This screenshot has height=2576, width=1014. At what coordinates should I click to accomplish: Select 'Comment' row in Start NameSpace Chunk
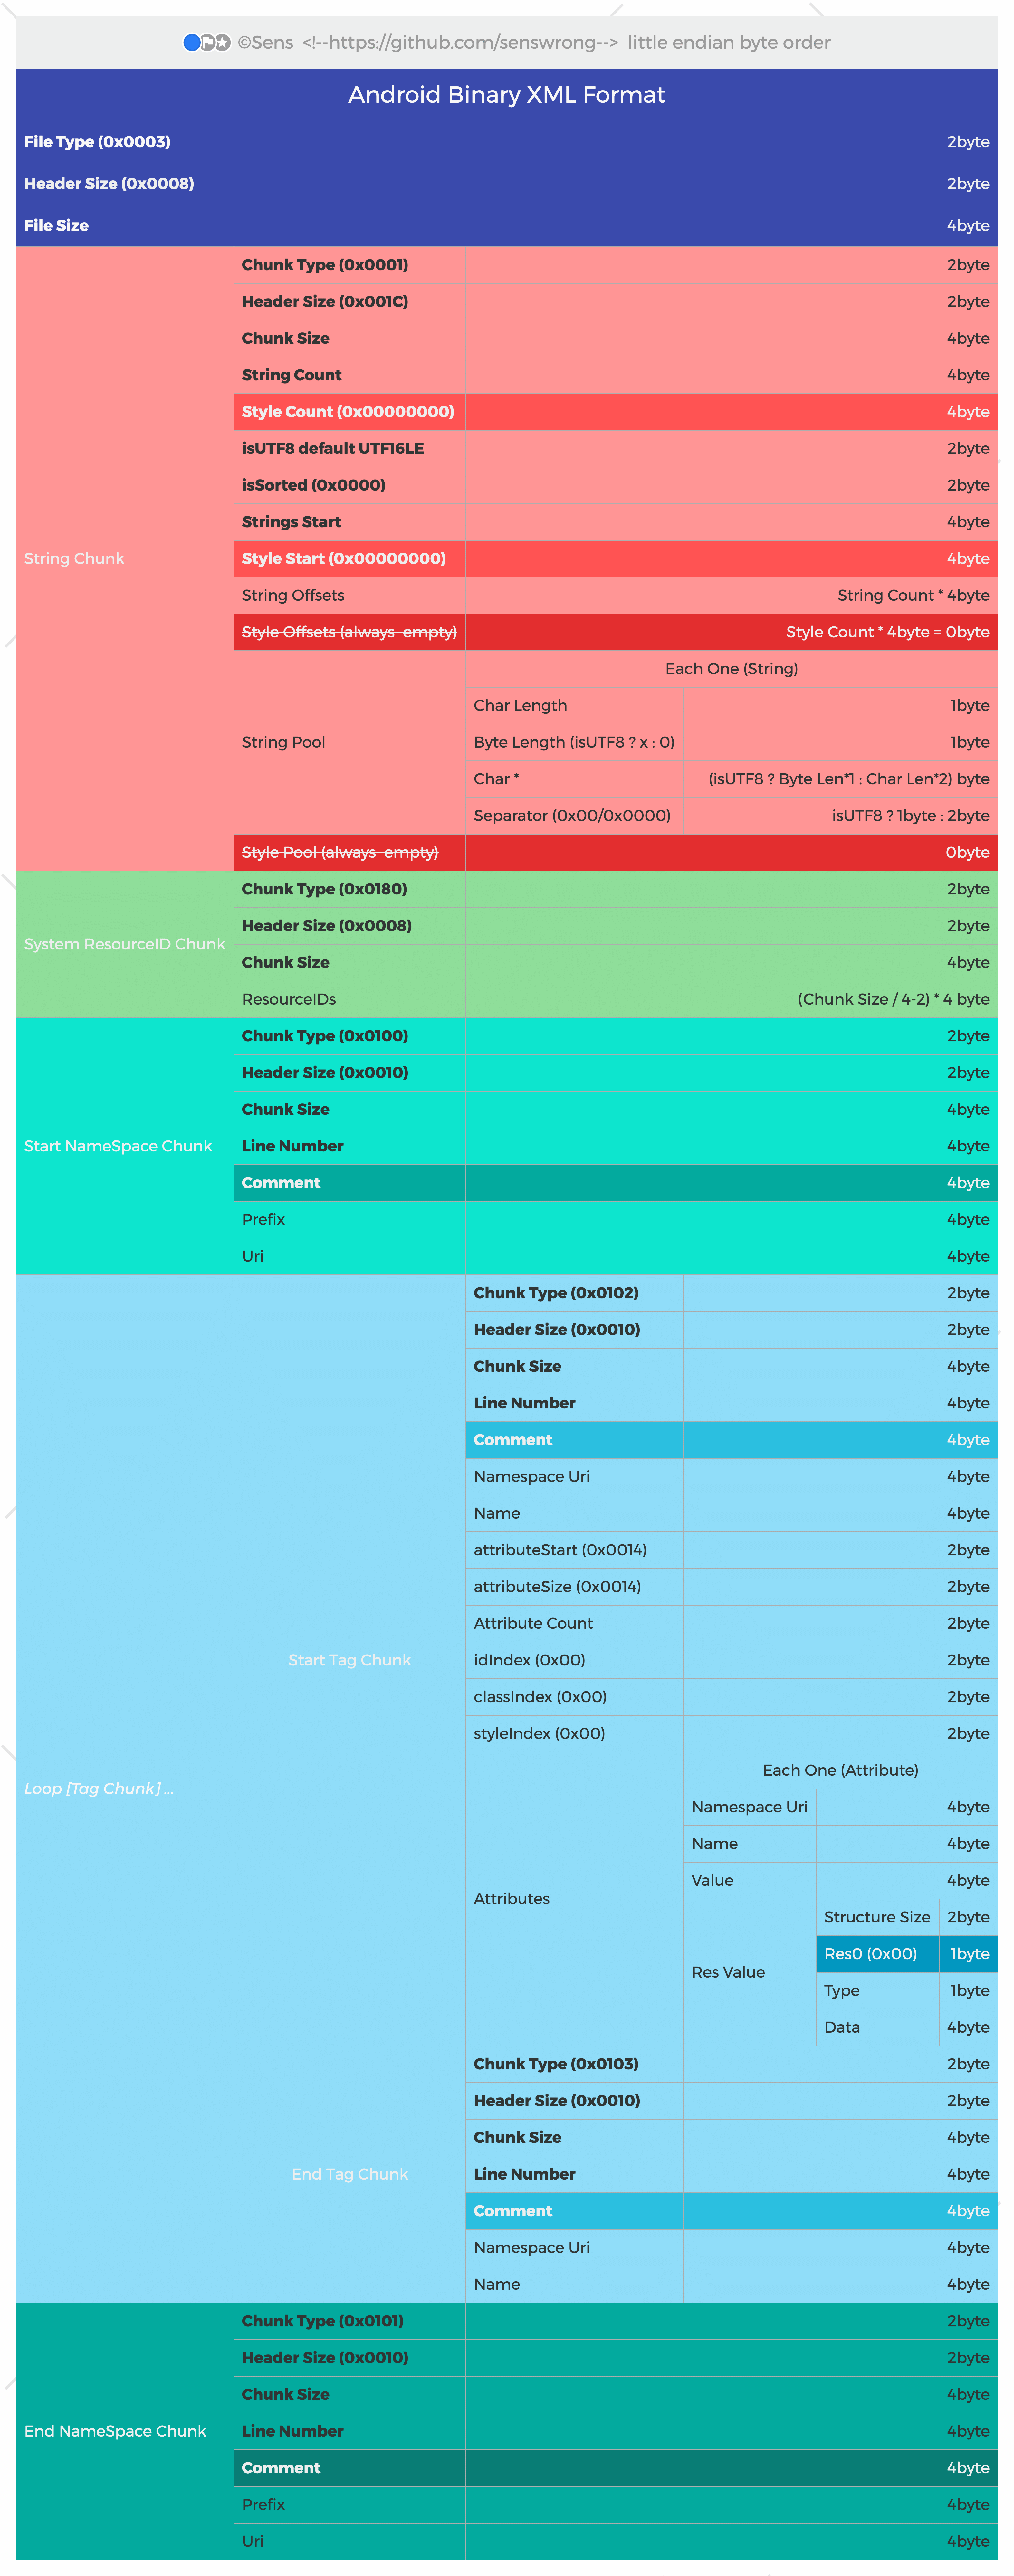point(616,1183)
